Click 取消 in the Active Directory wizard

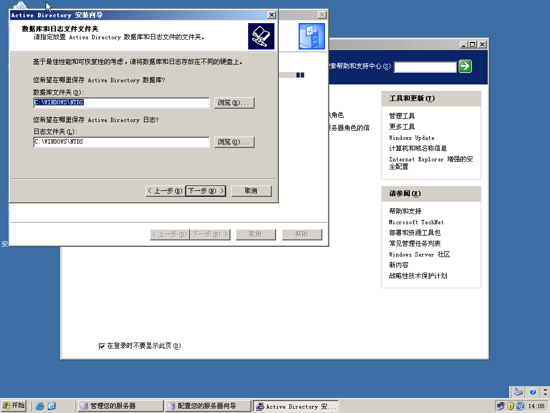[251, 191]
